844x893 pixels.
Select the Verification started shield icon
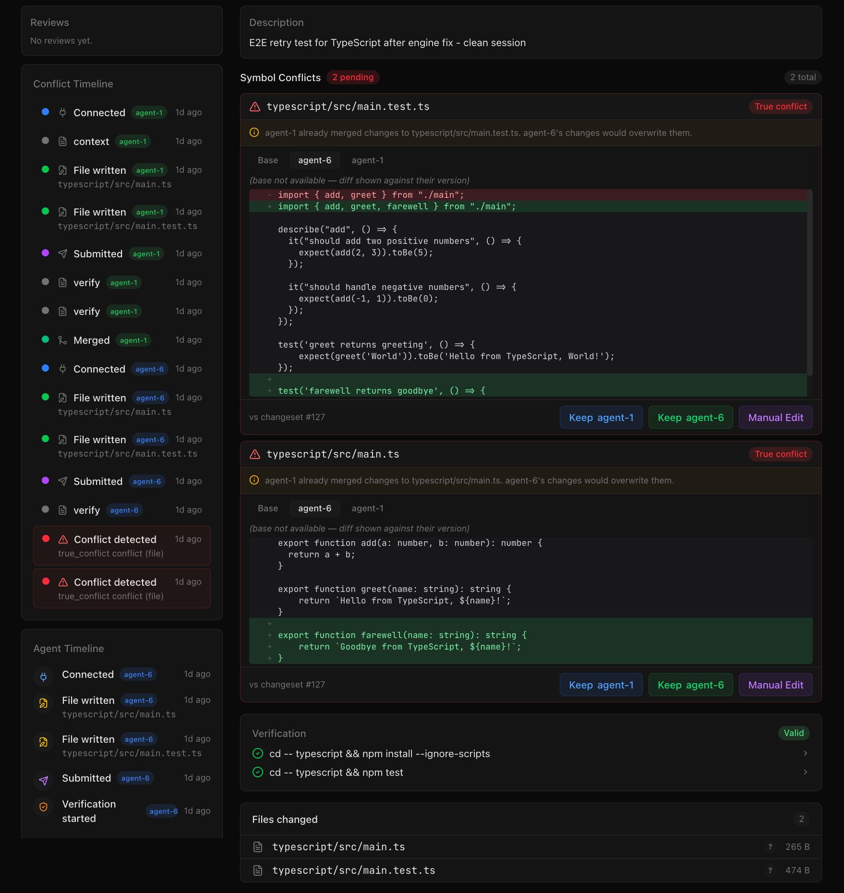(43, 807)
